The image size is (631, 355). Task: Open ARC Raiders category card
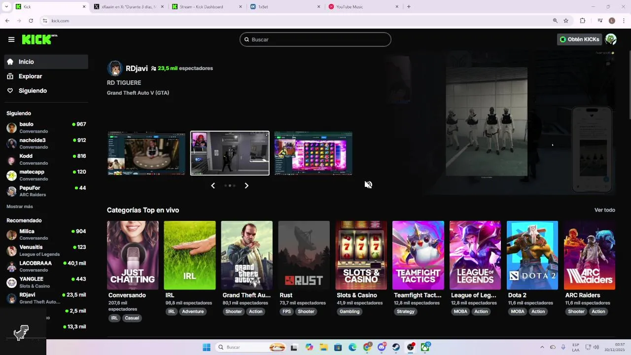(x=590, y=255)
